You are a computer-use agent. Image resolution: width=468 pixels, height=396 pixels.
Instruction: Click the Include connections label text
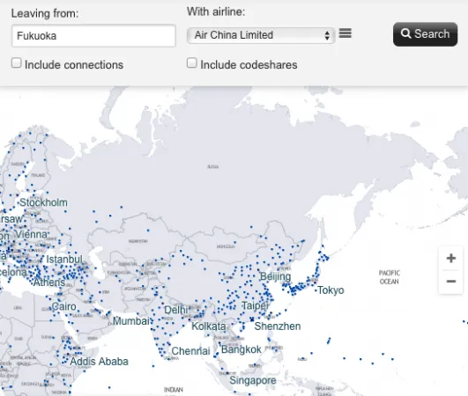74,65
